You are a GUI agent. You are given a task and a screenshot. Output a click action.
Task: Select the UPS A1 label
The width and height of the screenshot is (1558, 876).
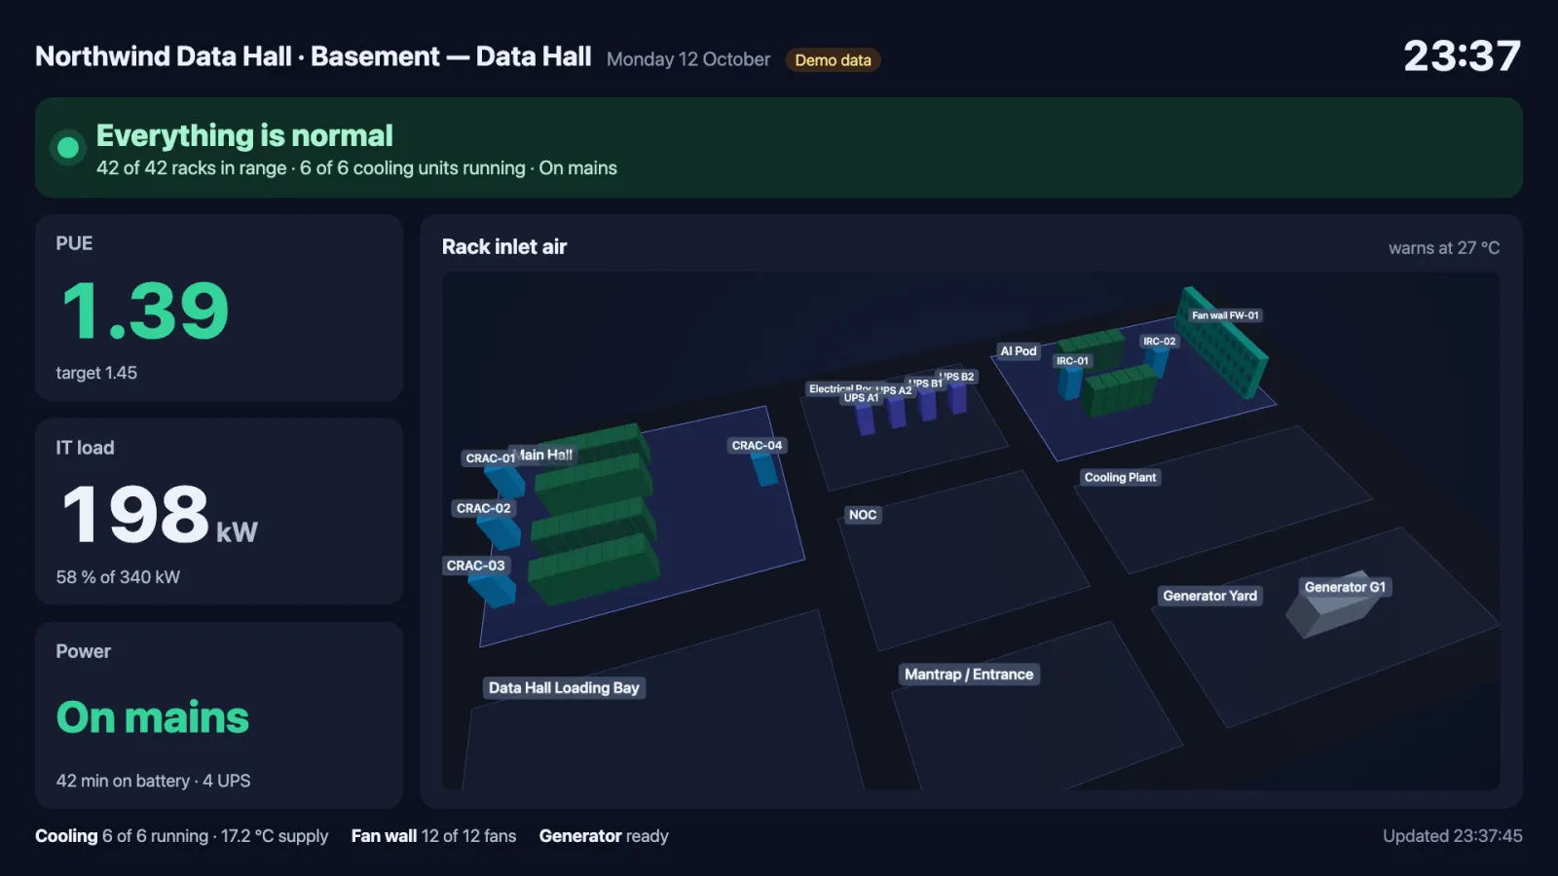coord(861,398)
